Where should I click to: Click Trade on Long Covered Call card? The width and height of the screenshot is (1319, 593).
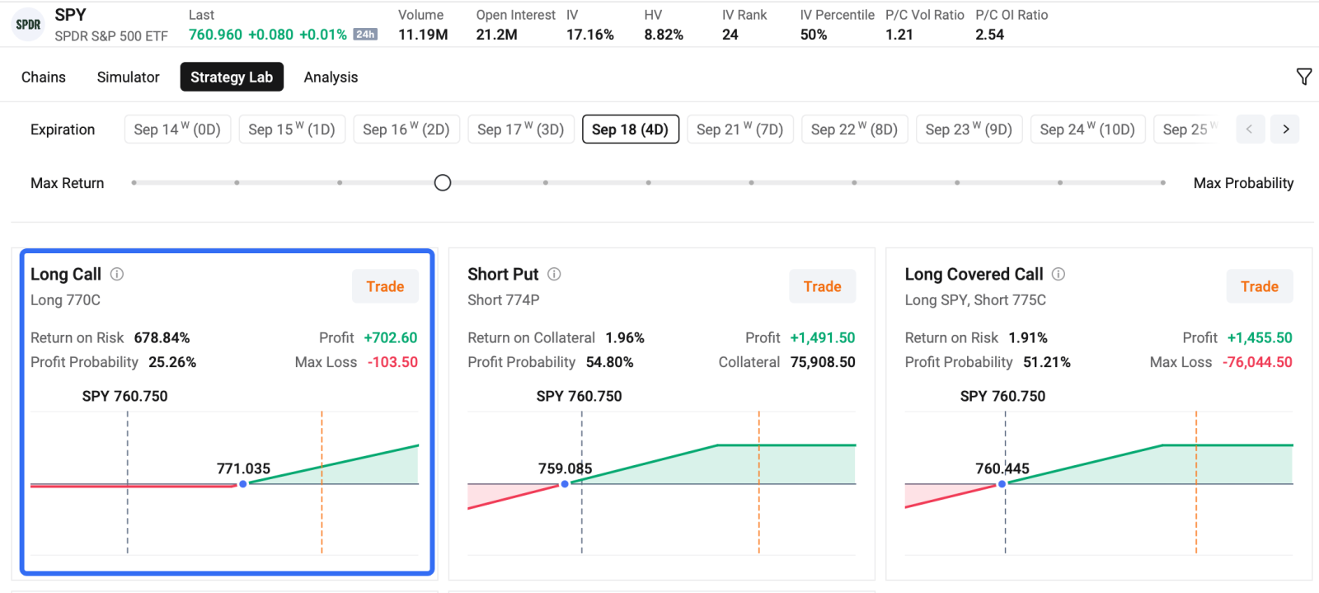point(1260,286)
